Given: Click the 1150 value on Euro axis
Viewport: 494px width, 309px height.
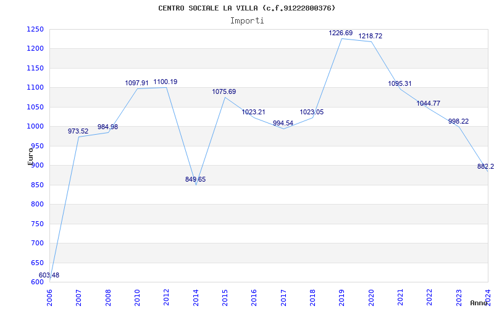Looking at the screenshot, I should 35,68.
